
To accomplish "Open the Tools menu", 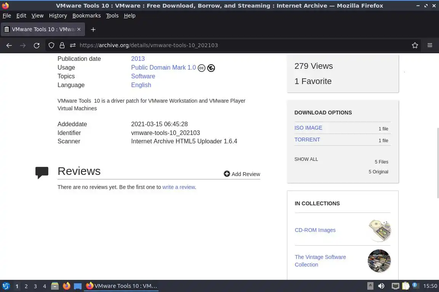I will (112, 16).
